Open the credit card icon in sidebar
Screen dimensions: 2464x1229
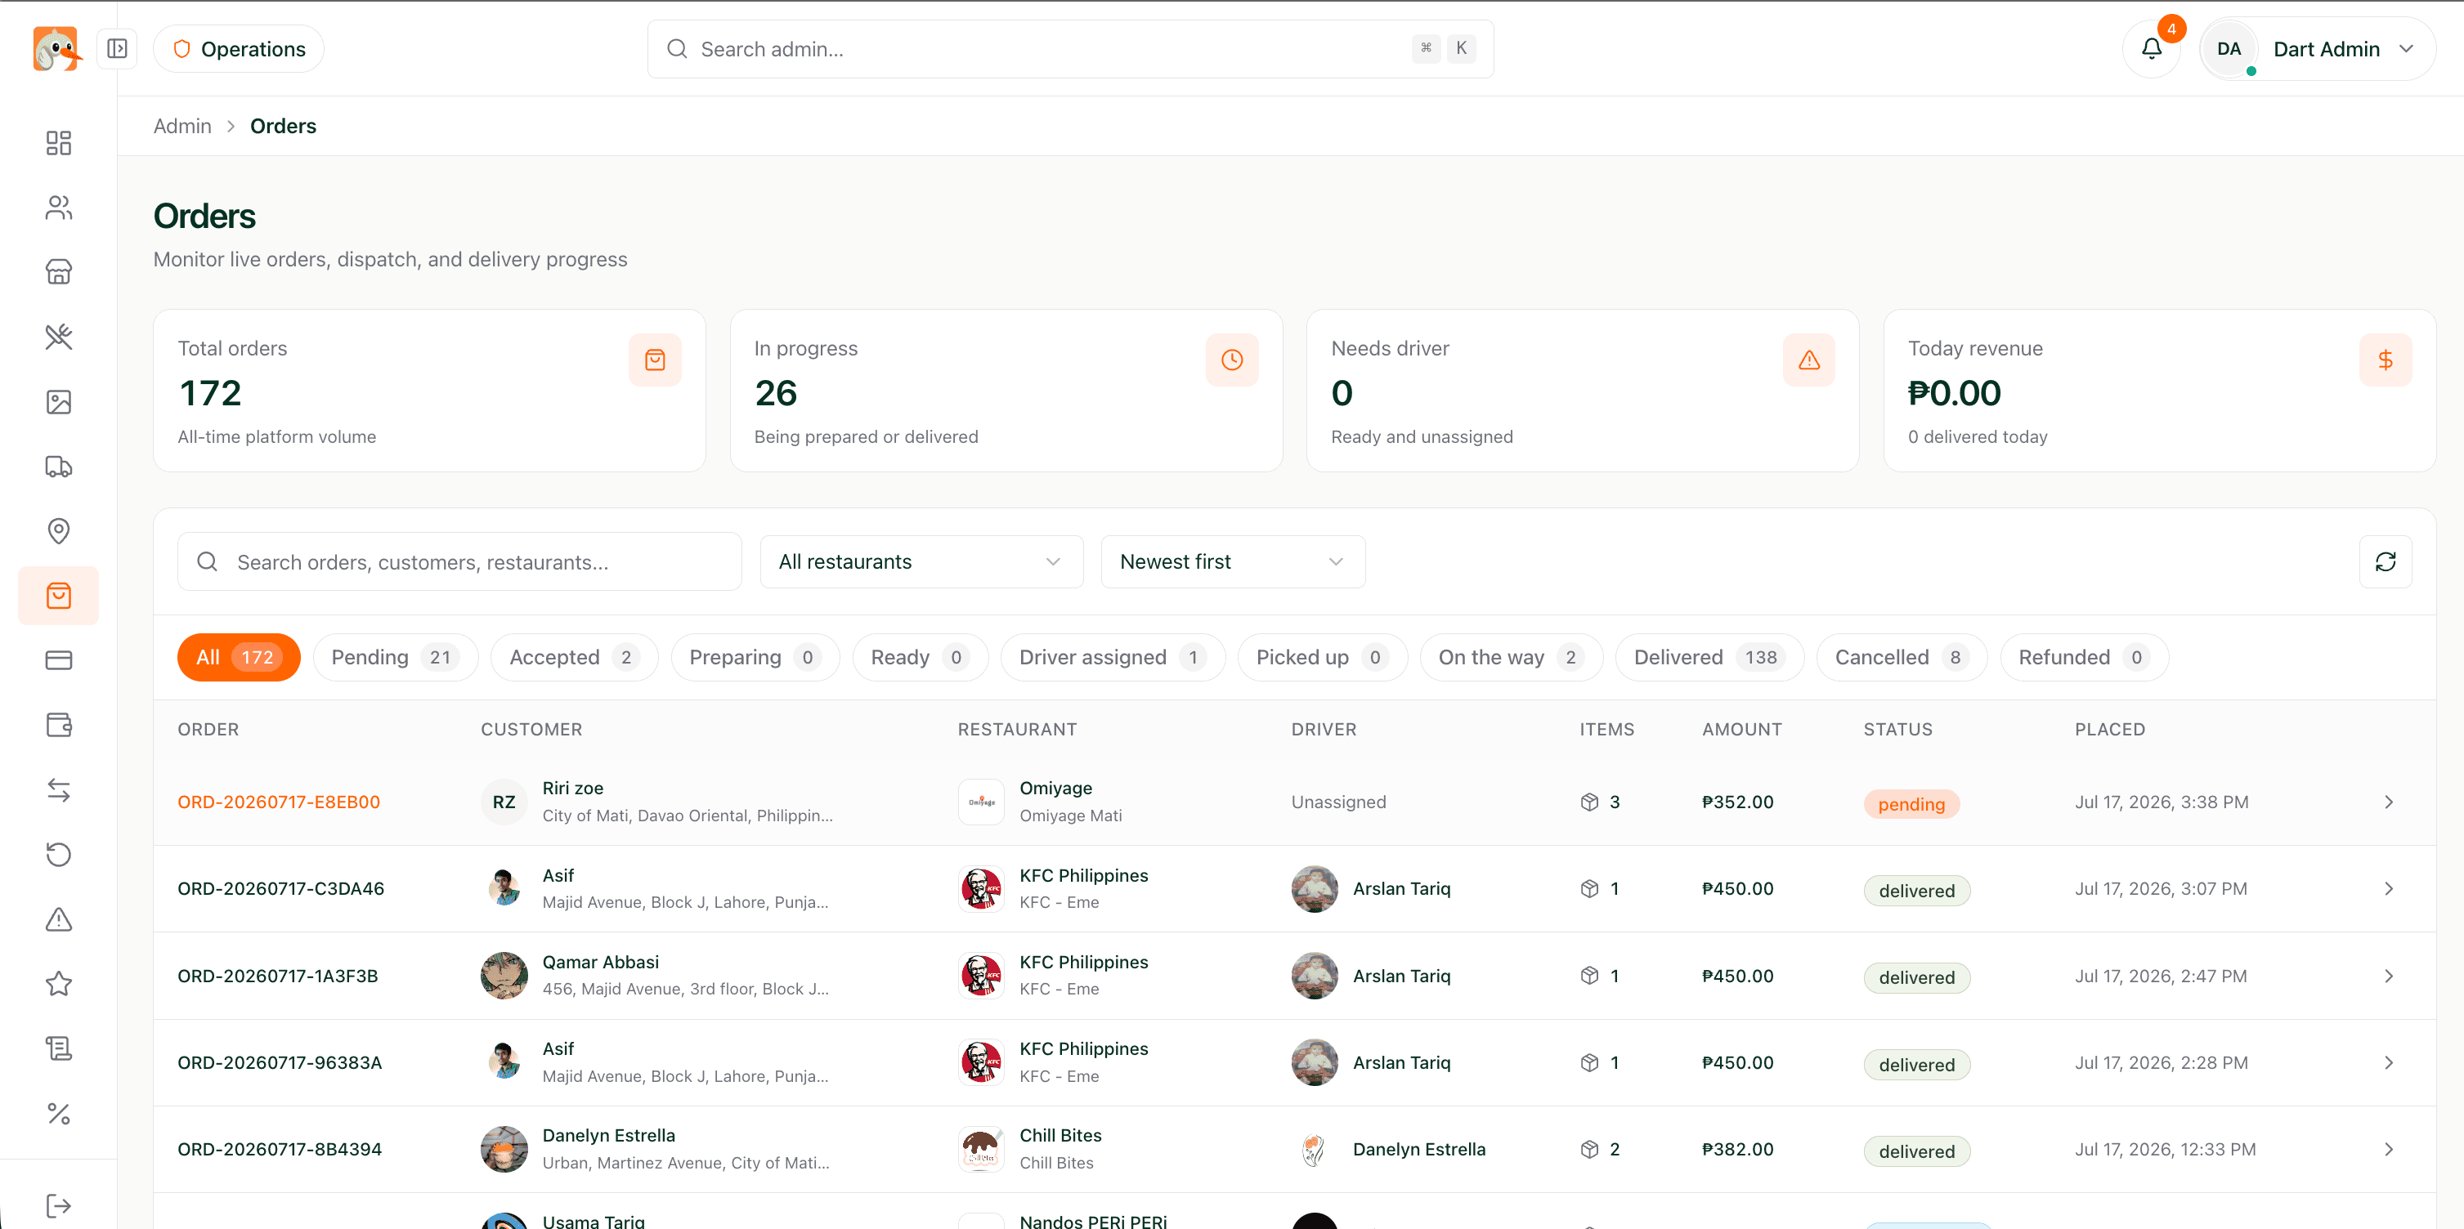click(x=58, y=660)
